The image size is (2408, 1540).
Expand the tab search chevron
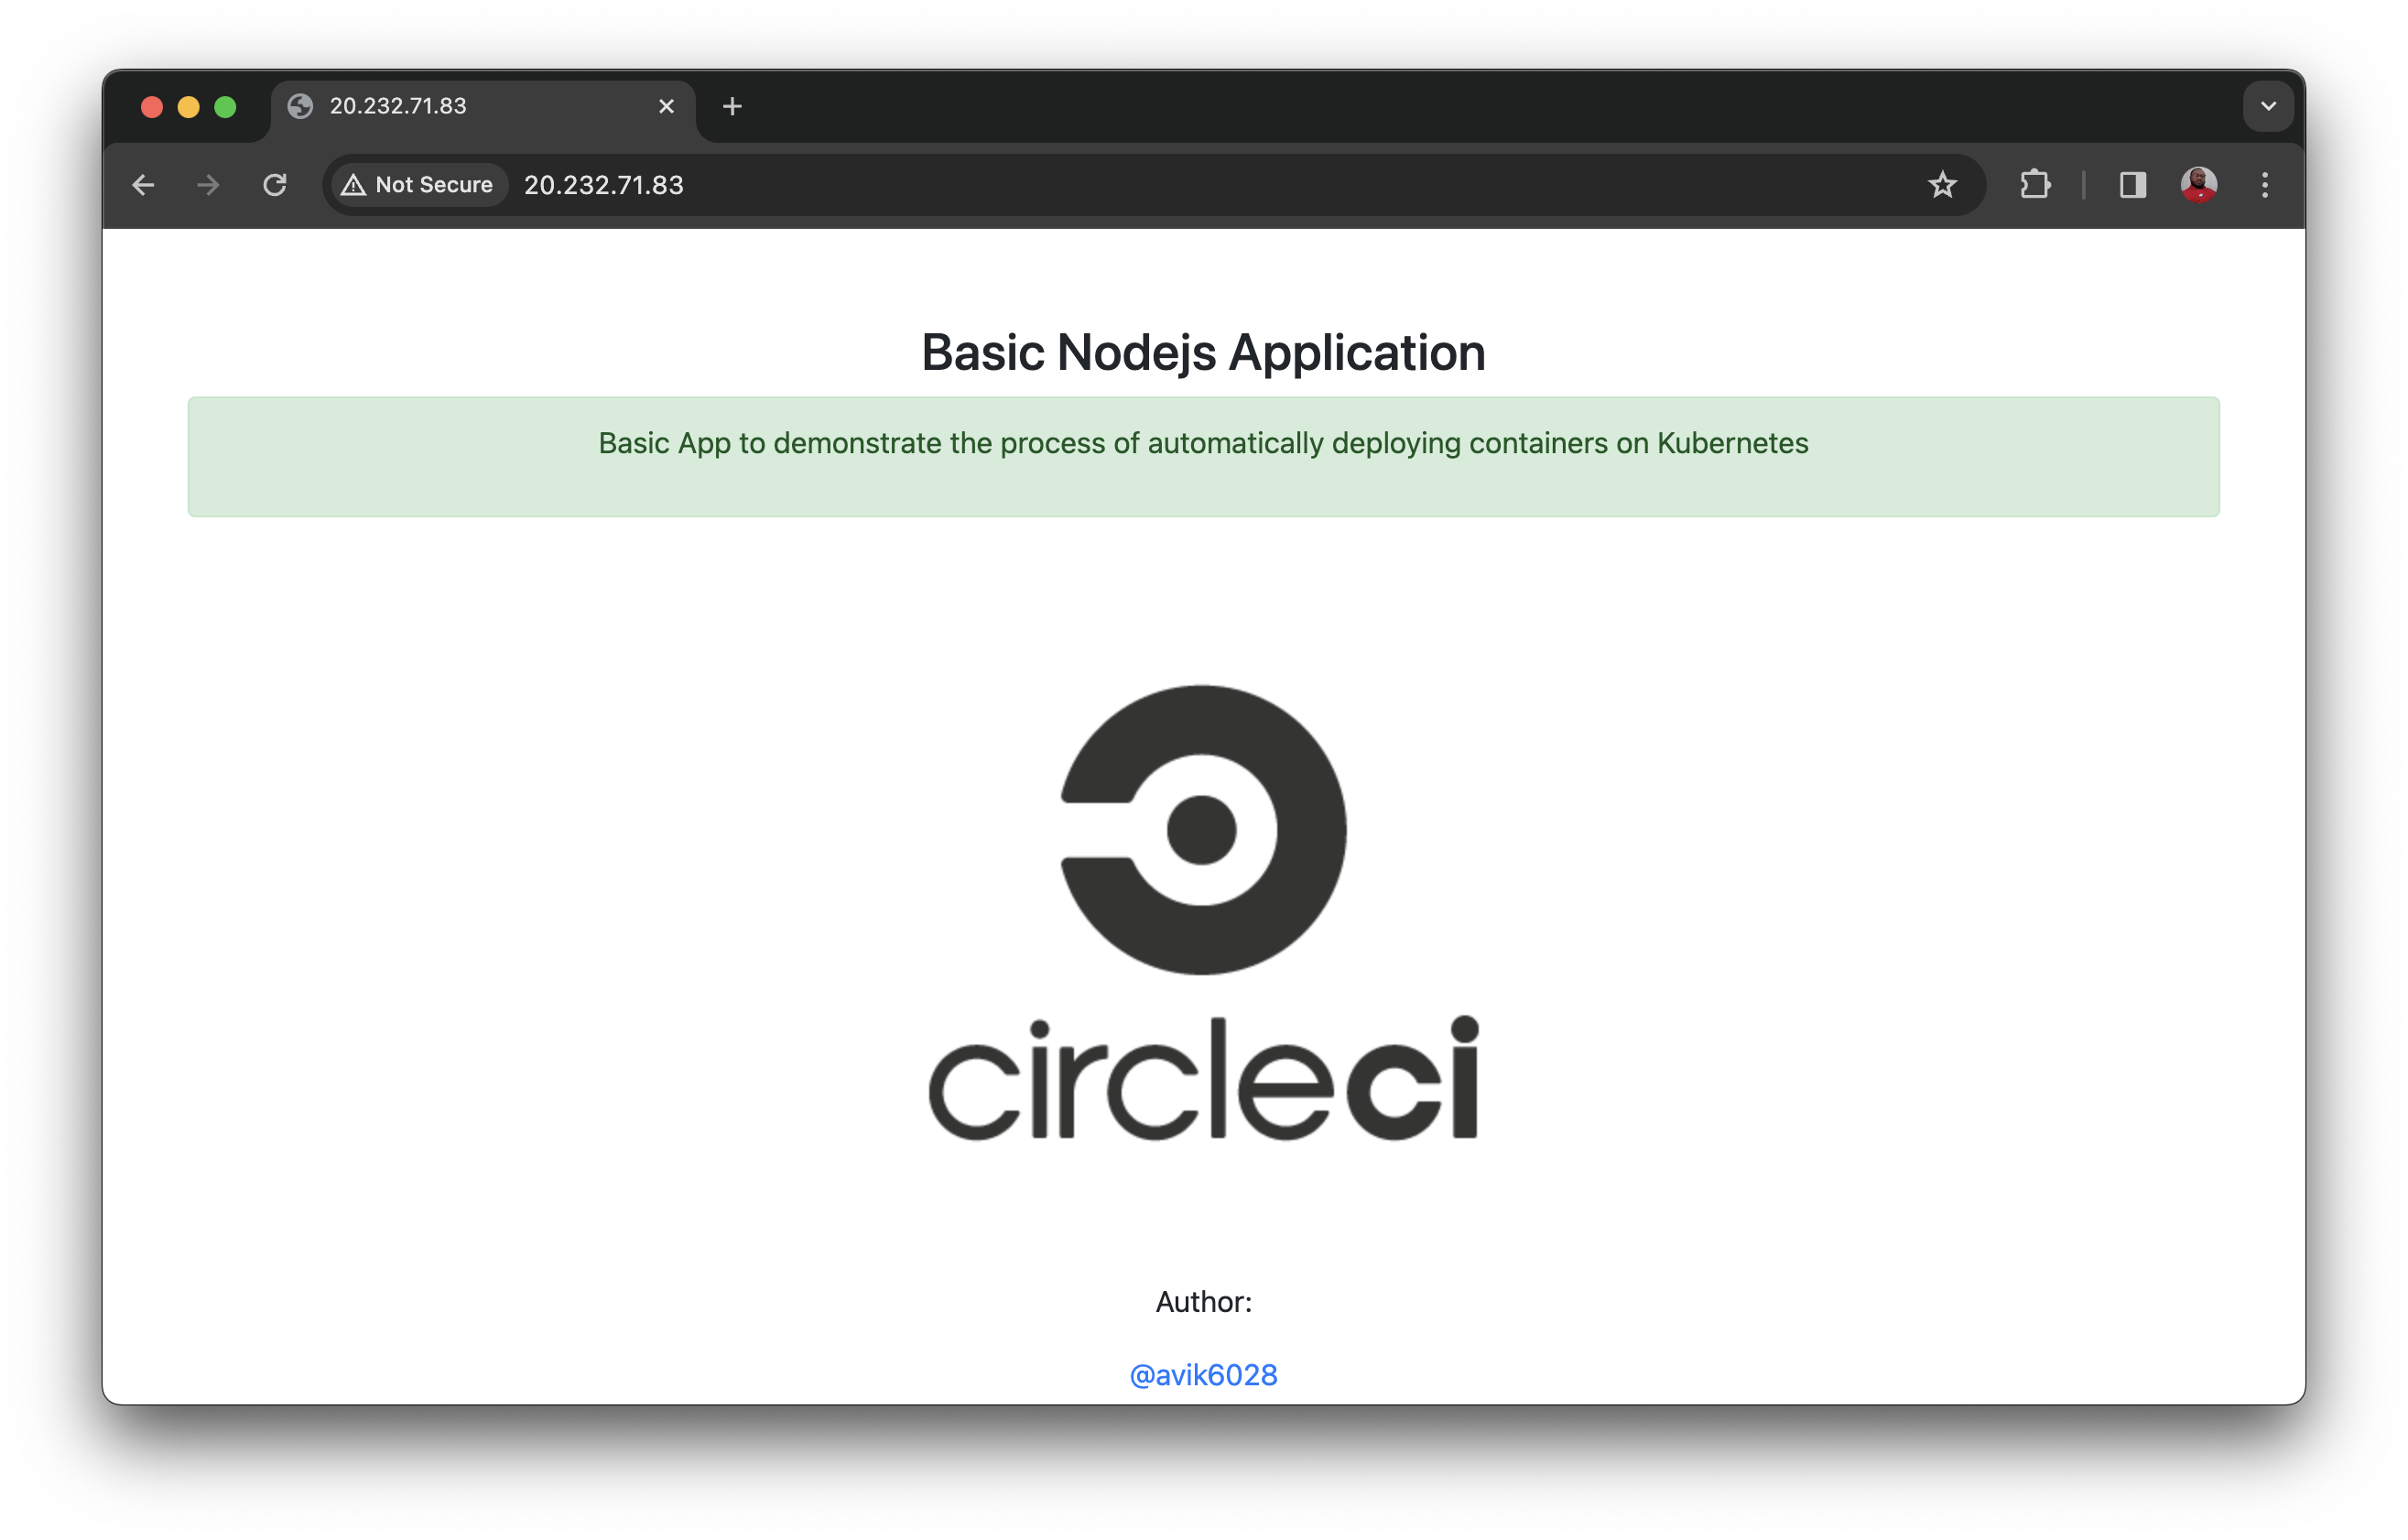pyautogui.click(x=2268, y=106)
